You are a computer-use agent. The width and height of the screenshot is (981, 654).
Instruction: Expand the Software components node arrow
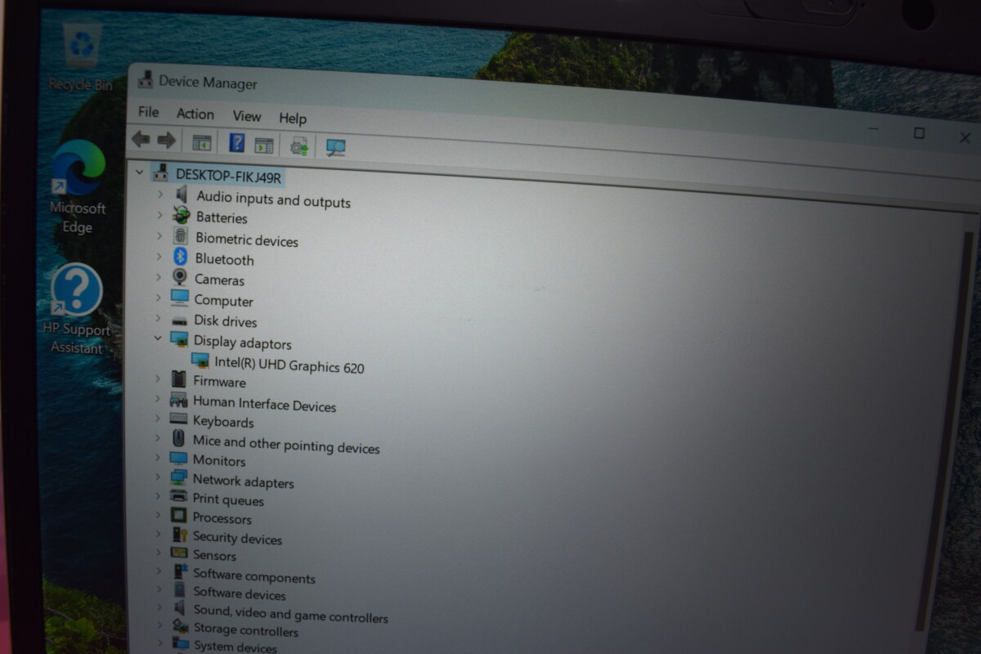point(159,571)
